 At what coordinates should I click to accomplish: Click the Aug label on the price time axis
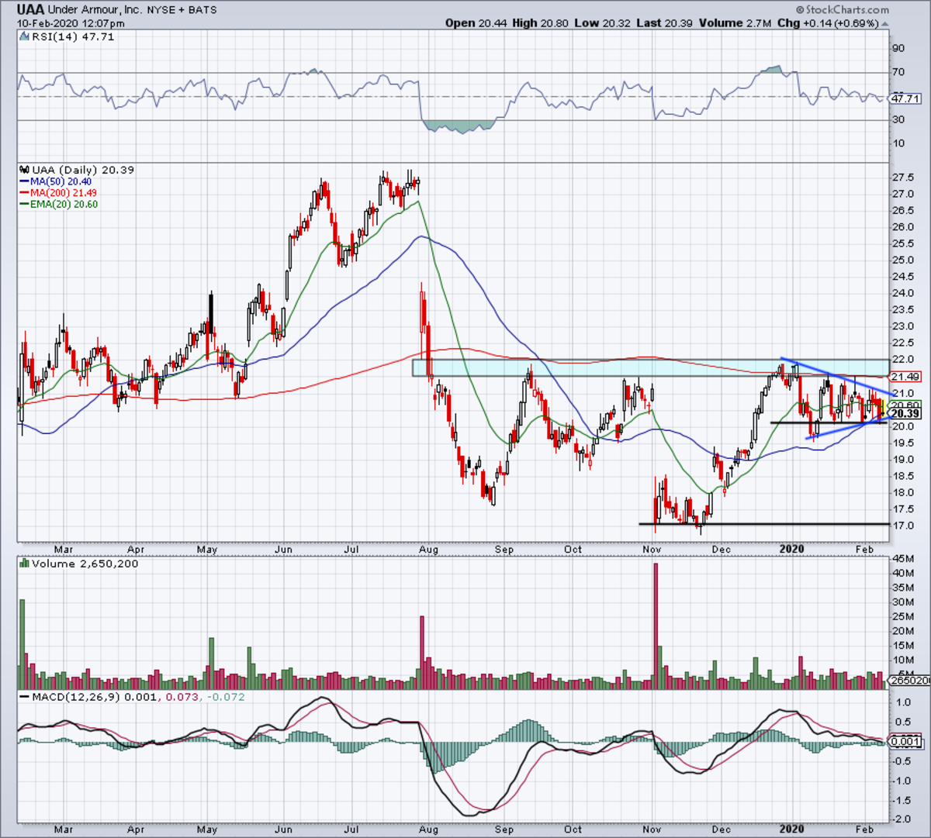428,550
